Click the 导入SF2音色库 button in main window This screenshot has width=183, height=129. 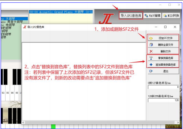pos(131,16)
